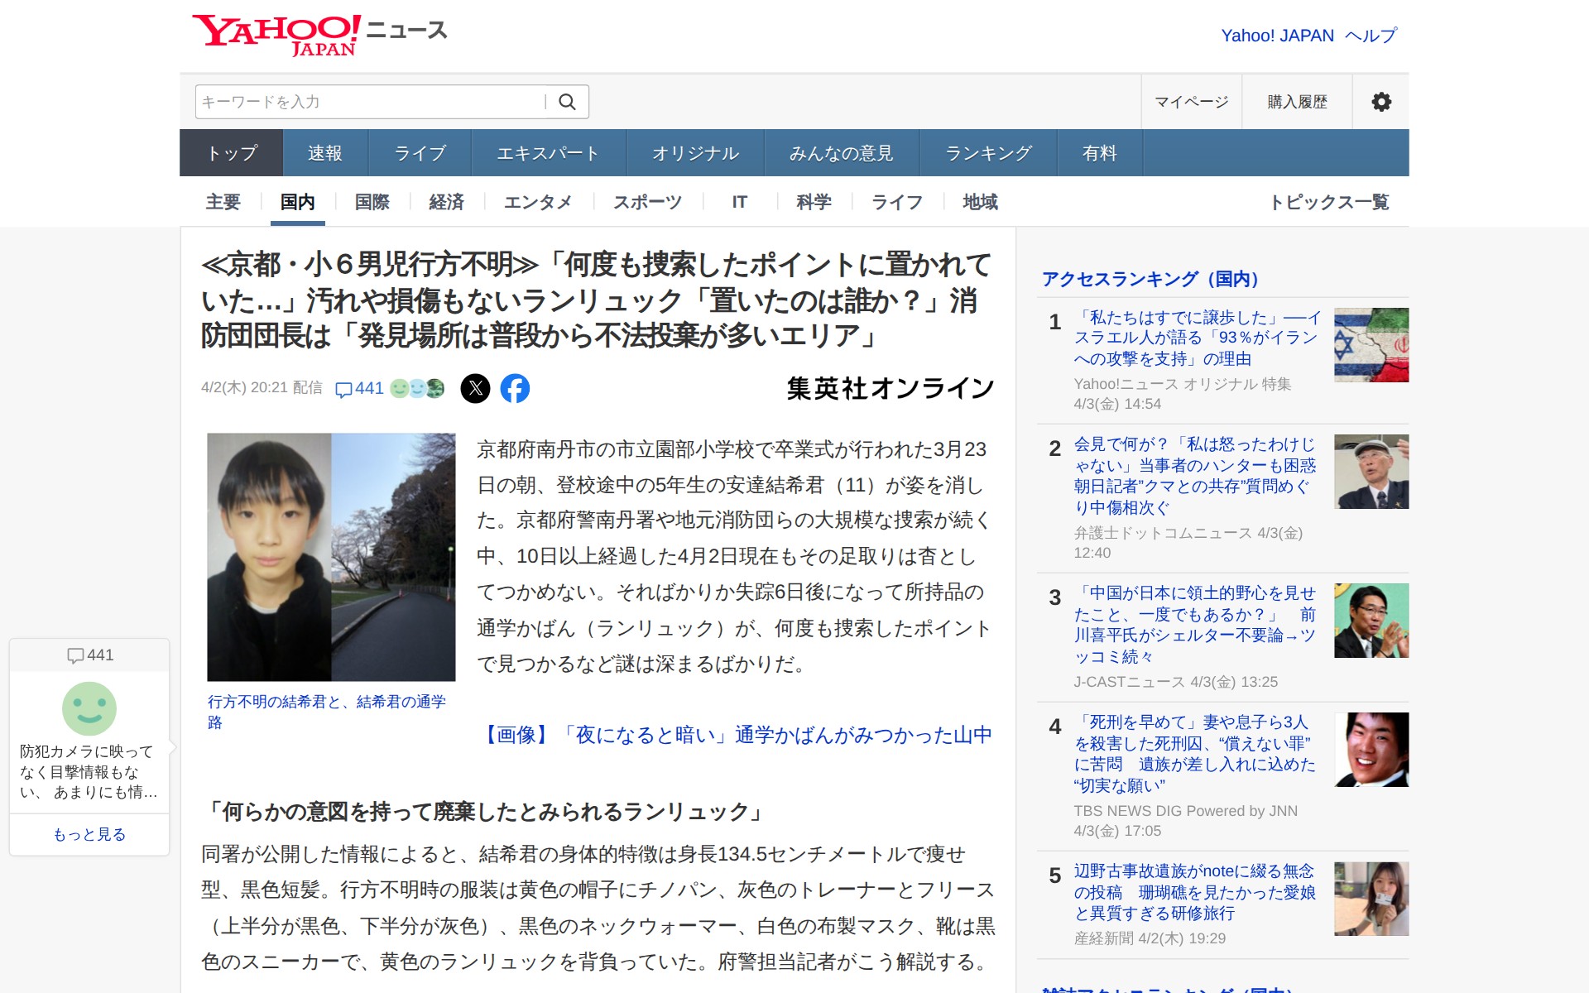The height and width of the screenshot is (993, 1589).
Task: Click the comment count 441 icon below headline
Action: click(x=359, y=388)
